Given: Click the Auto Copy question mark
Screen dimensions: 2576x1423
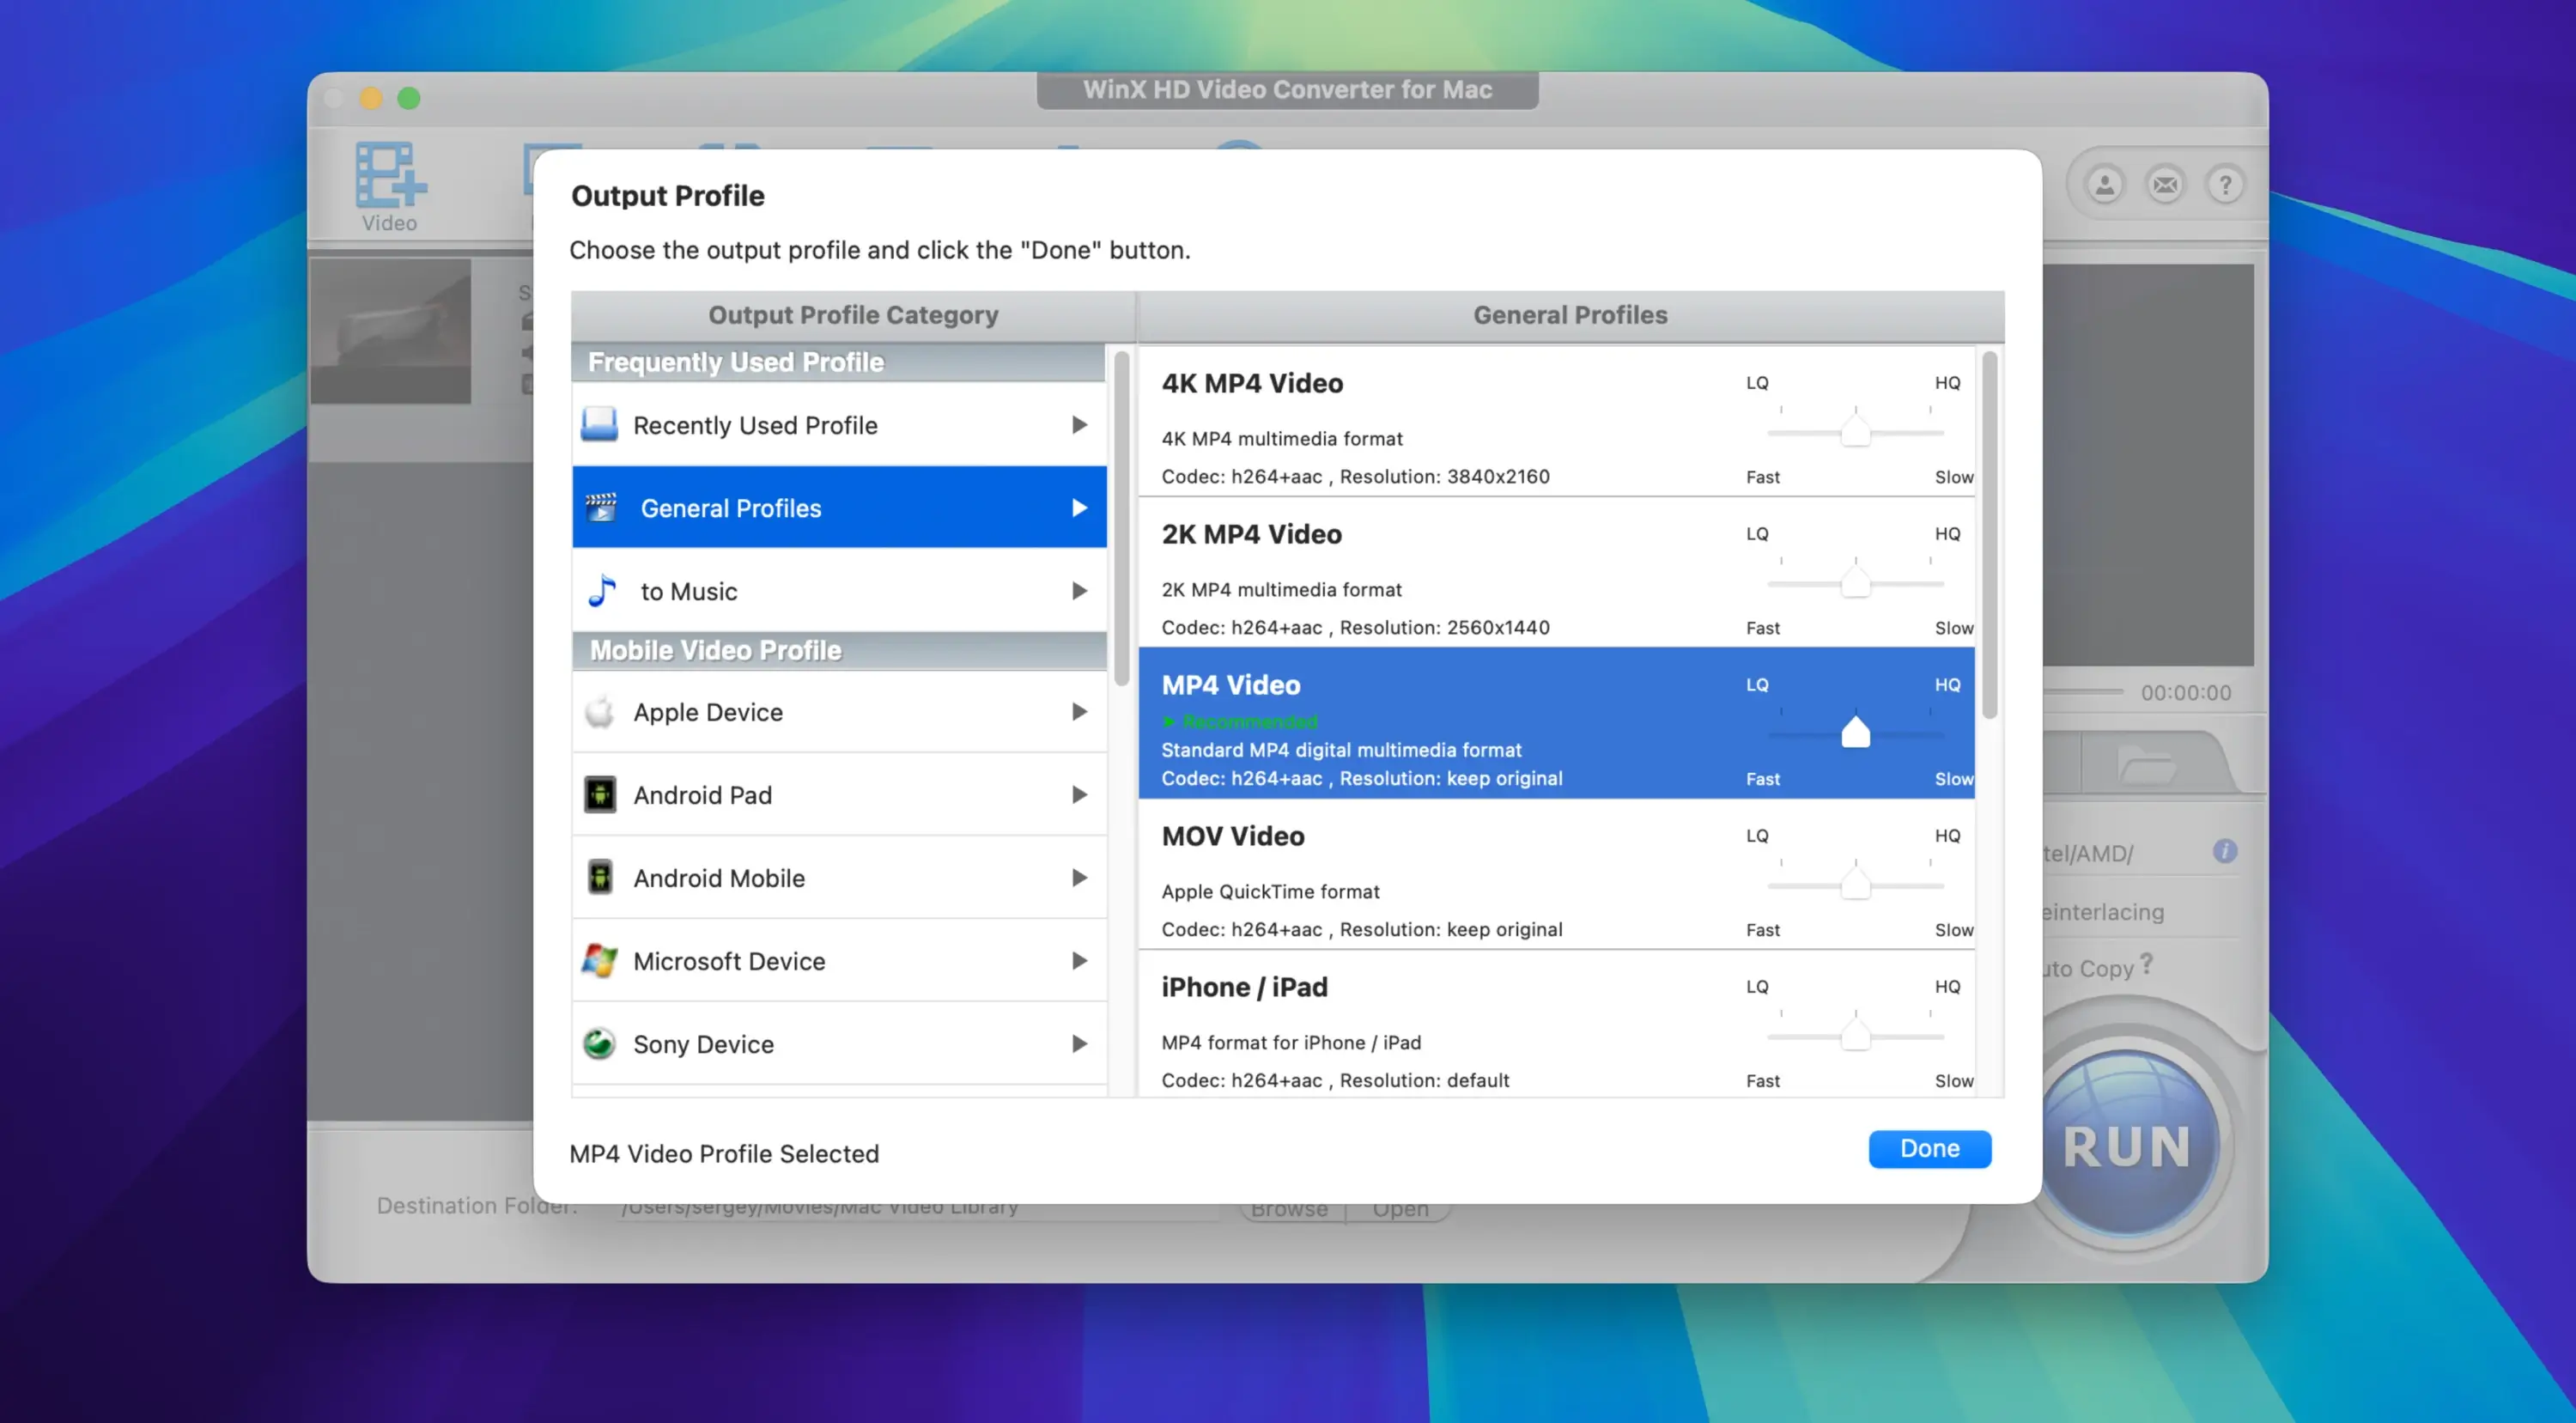Looking at the screenshot, I should [2146, 964].
